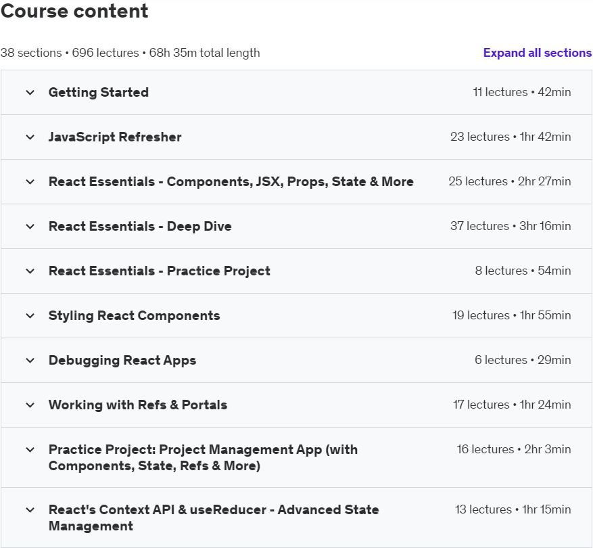Select Working with Refs & Portals title
Screen dimensions: 593x548
pyautogui.click(x=138, y=405)
